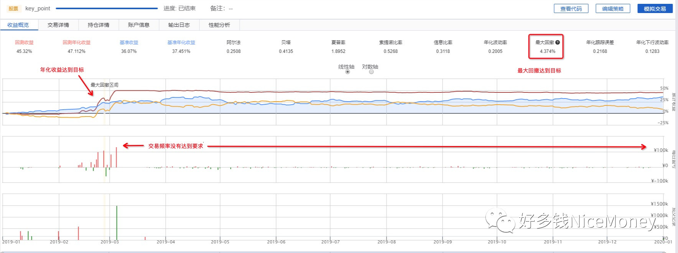Click the 37.451% benchmark annualized value

(181, 51)
